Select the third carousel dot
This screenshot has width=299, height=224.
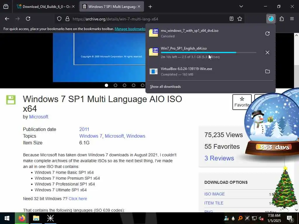[124, 85]
